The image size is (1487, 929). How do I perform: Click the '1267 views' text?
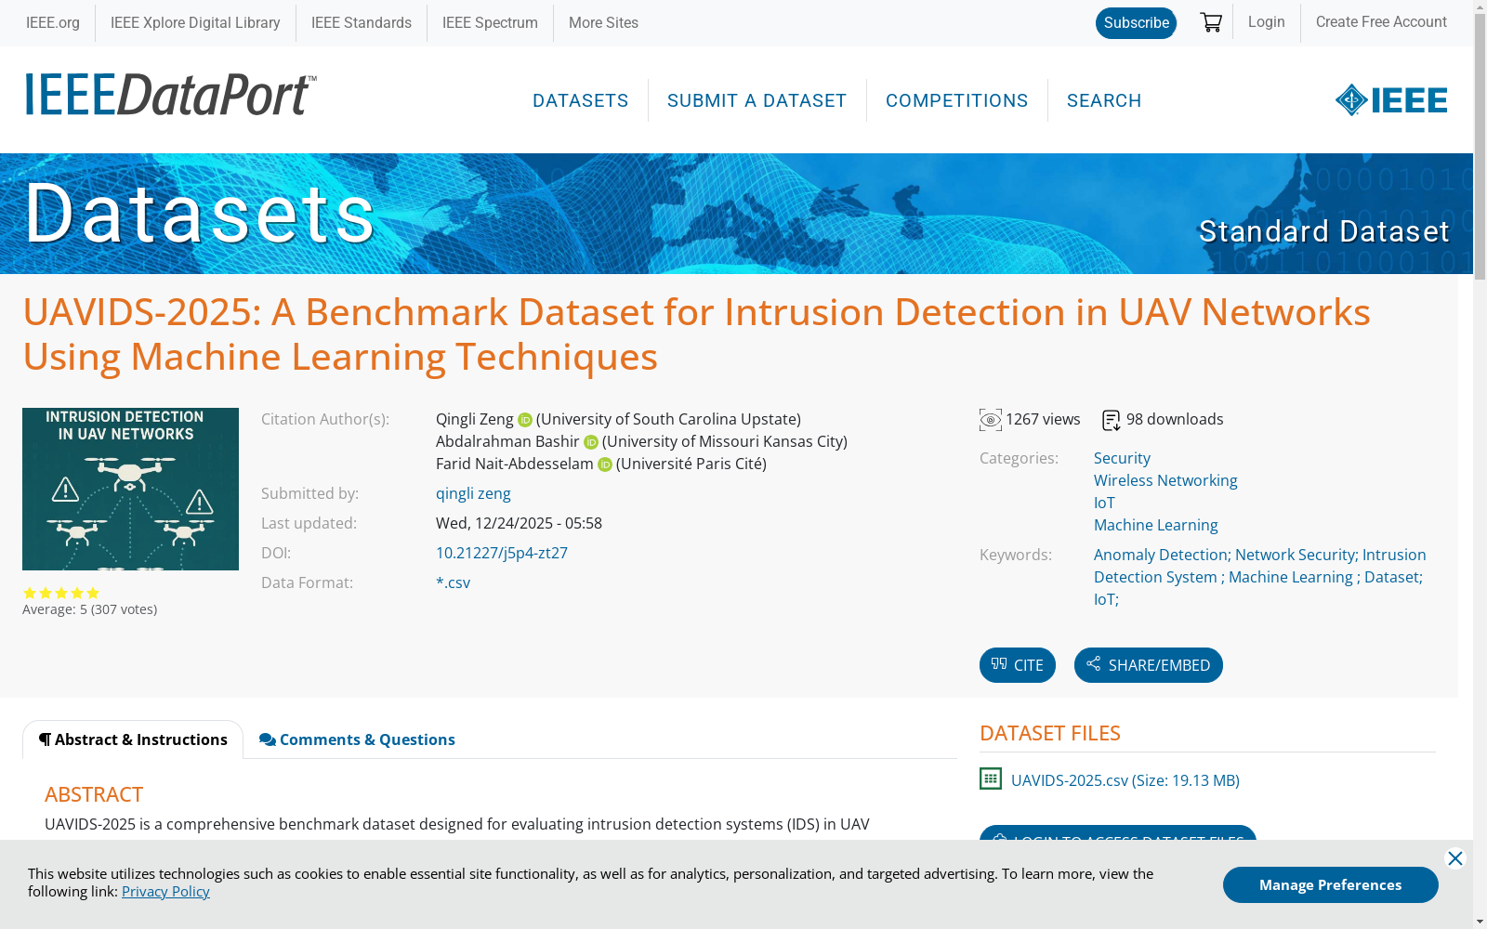tap(1043, 419)
